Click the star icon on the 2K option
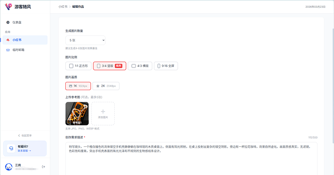Screen dimensions: 334x175 [x=98, y=86]
